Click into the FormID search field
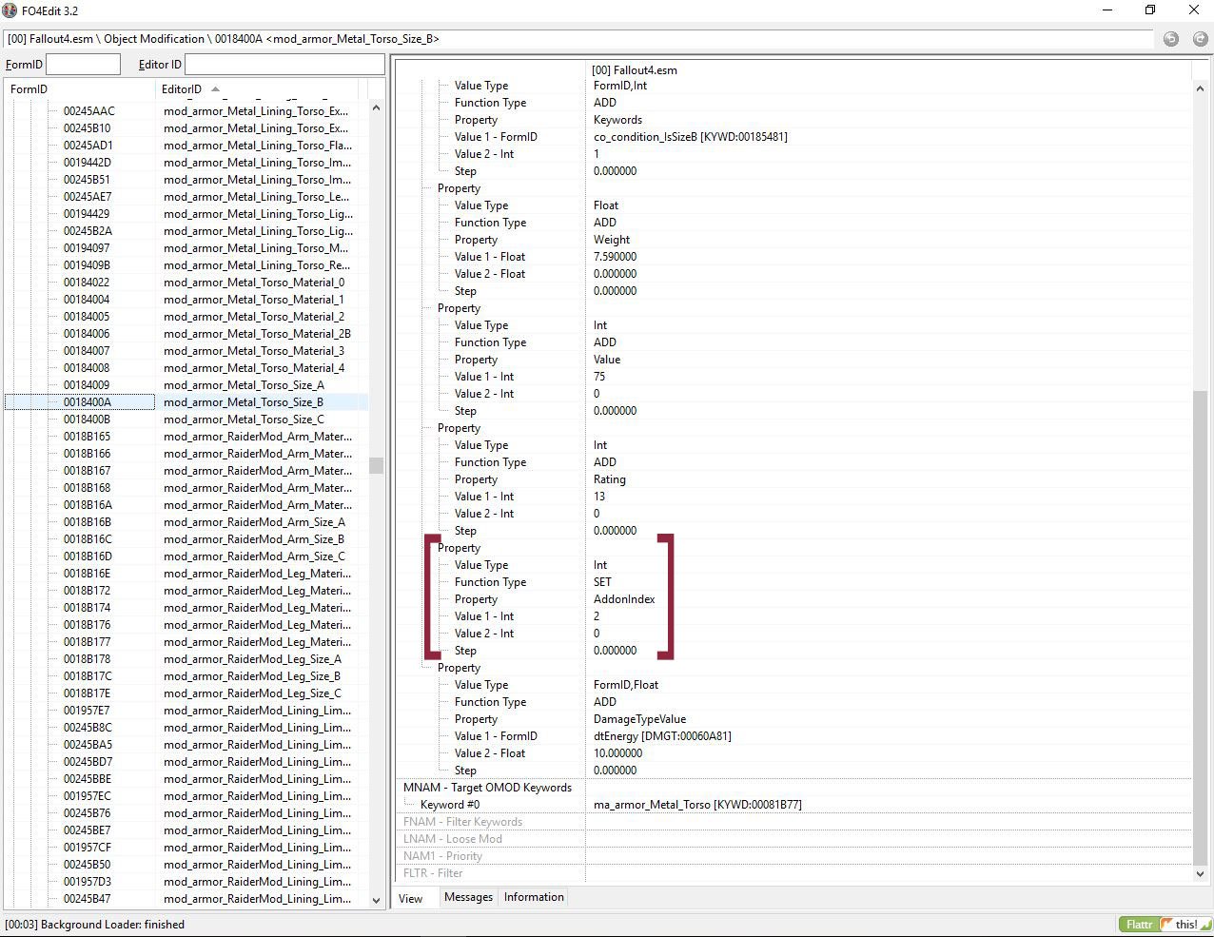Viewport: 1214px width, 937px height. (x=84, y=65)
